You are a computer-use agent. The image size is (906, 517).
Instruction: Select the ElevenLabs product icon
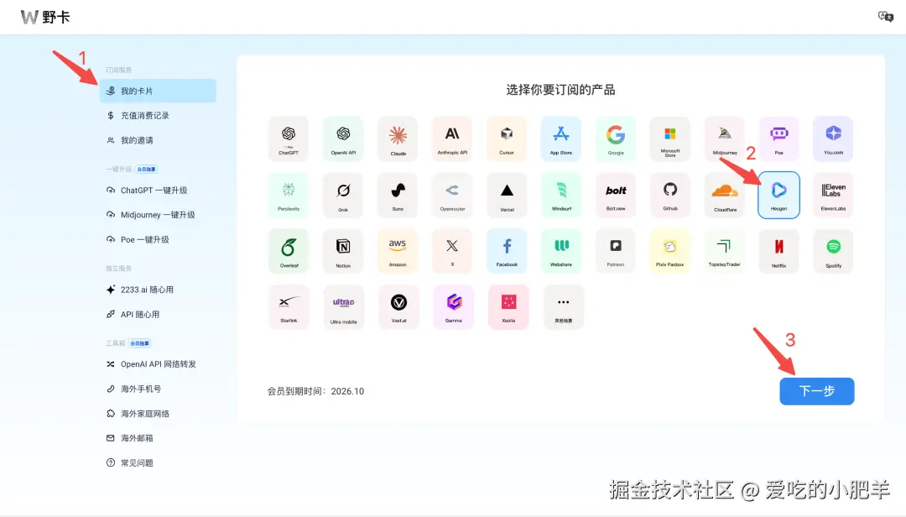point(833,194)
